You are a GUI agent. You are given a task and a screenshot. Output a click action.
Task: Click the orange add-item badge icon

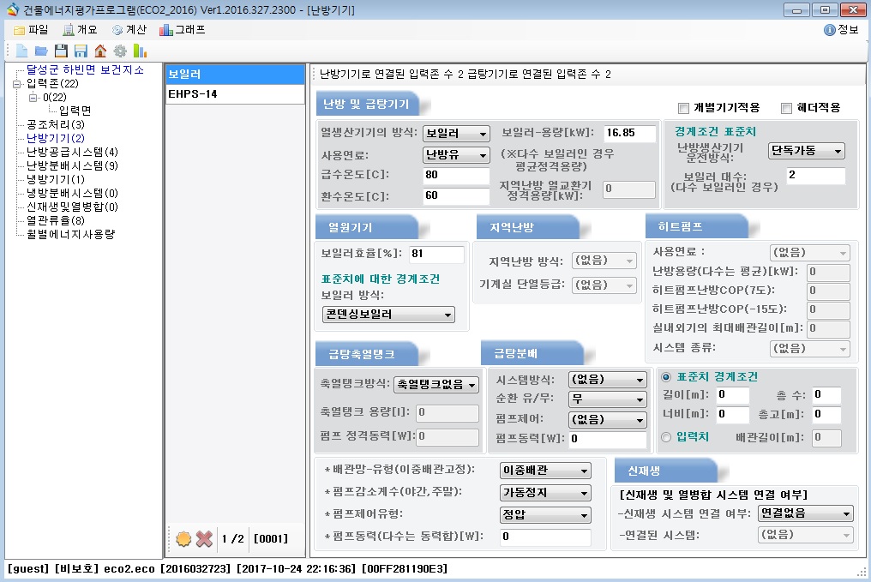(183, 539)
